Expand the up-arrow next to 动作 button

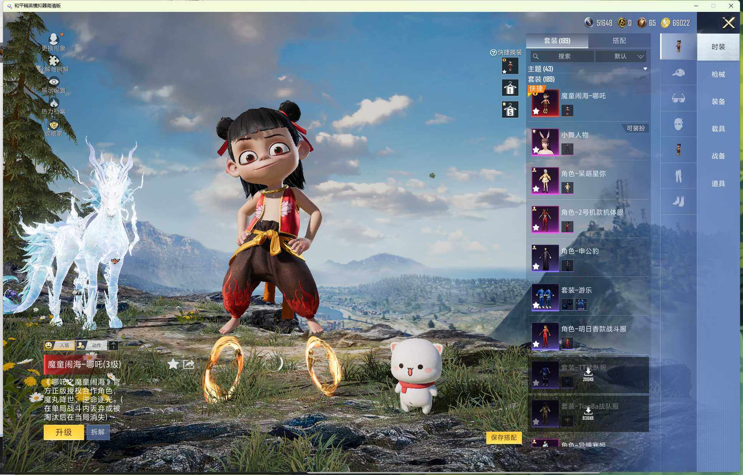point(114,345)
